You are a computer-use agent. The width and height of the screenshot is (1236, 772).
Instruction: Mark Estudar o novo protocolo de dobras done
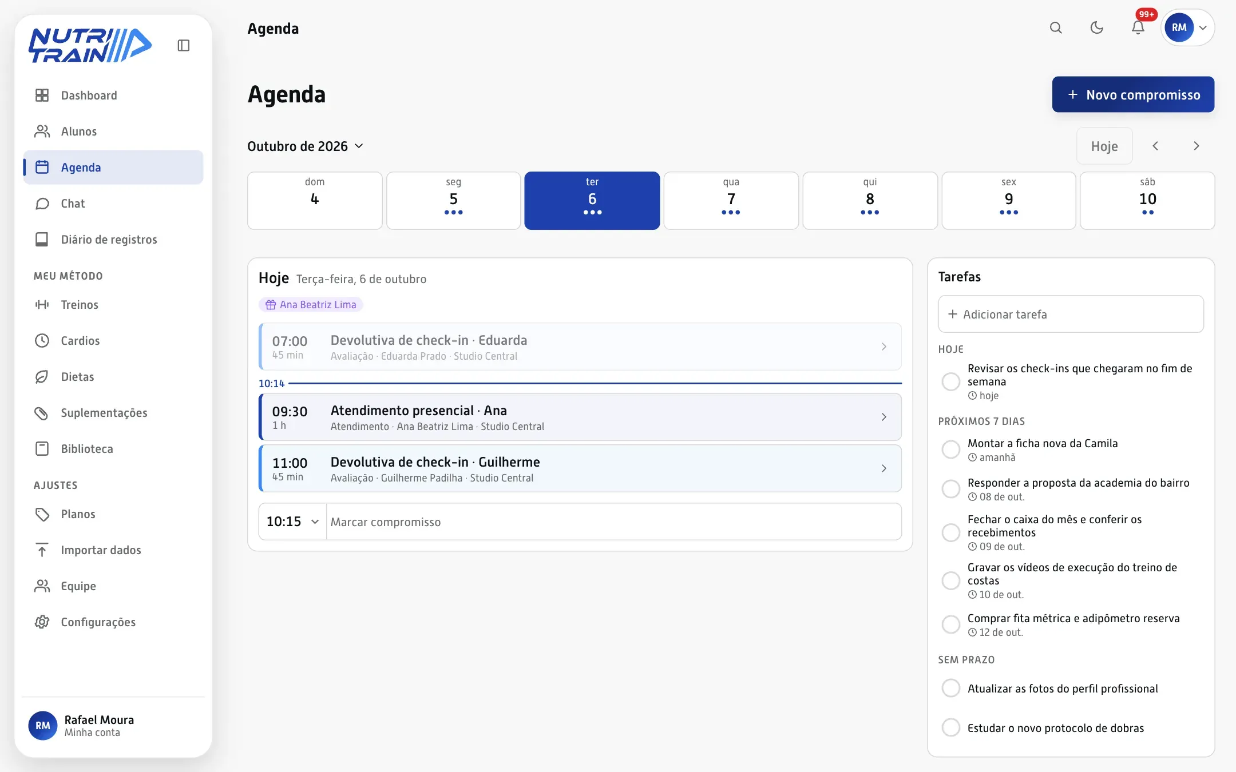click(x=951, y=727)
